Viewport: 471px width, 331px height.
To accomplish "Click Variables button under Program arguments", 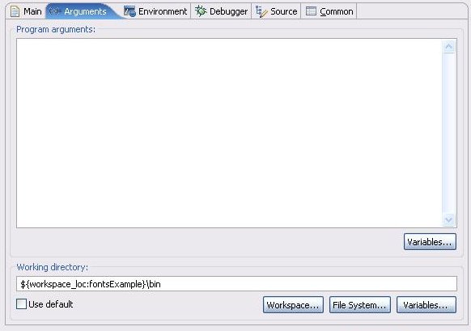I will coord(430,242).
